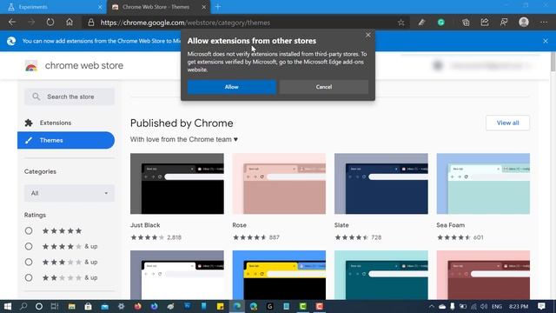Open Settings gear on the taskbar
Viewport: 556px width, 313px height.
pyautogui.click(x=122, y=306)
